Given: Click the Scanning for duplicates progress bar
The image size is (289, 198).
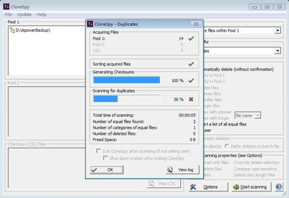Looking at the screenshot, I should pos(127,99).
